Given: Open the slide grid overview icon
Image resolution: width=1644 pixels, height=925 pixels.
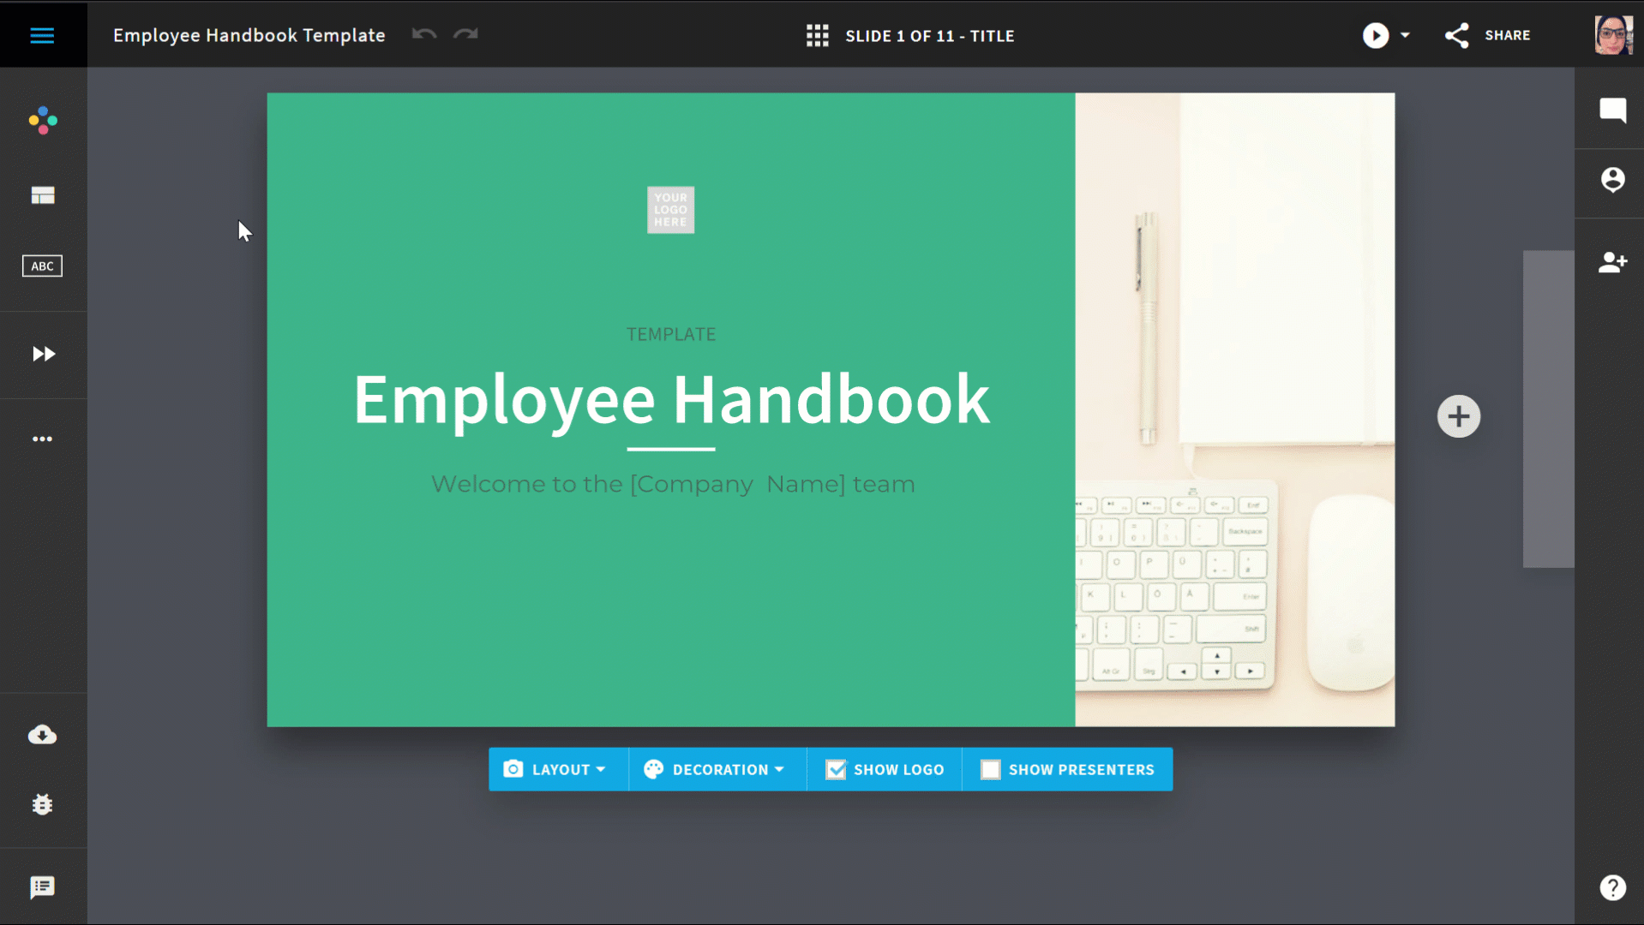Looking at the screenshot, I should coord(817,35).
